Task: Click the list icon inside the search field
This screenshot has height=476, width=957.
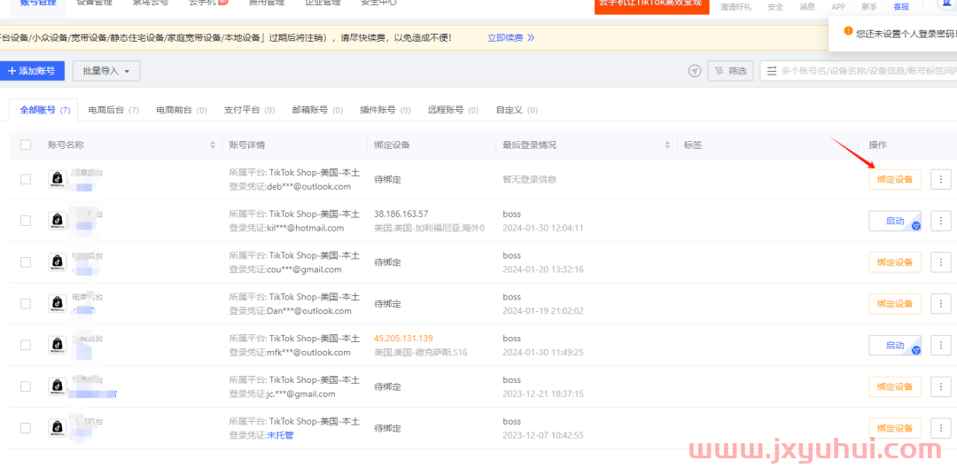Action: [772, 71]
